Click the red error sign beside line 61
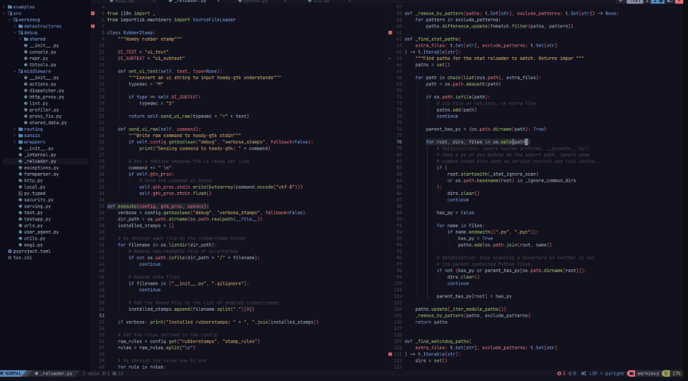 click(x=390, y=32)
